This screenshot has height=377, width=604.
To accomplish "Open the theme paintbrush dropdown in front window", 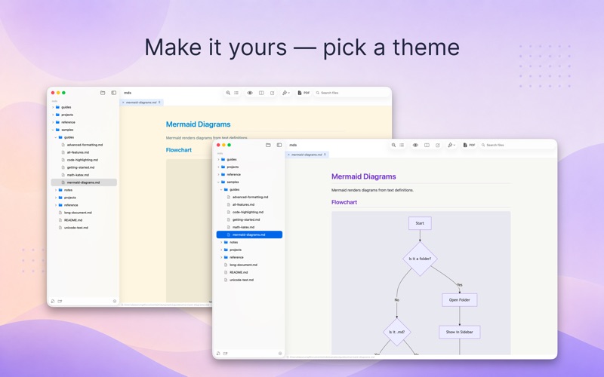I will click(451, 145).
